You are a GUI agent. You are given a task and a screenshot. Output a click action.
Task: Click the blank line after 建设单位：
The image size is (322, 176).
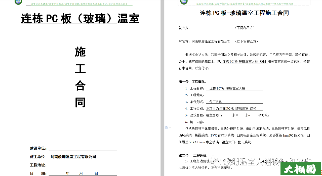(x=83, y=148)
